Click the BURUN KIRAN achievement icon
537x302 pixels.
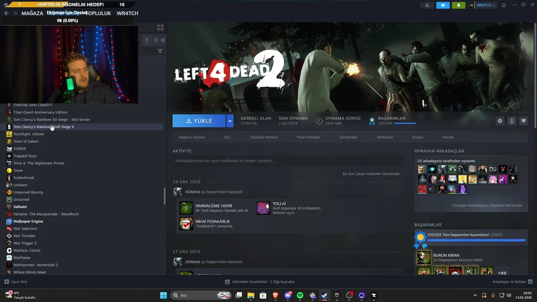click(424, 258)
